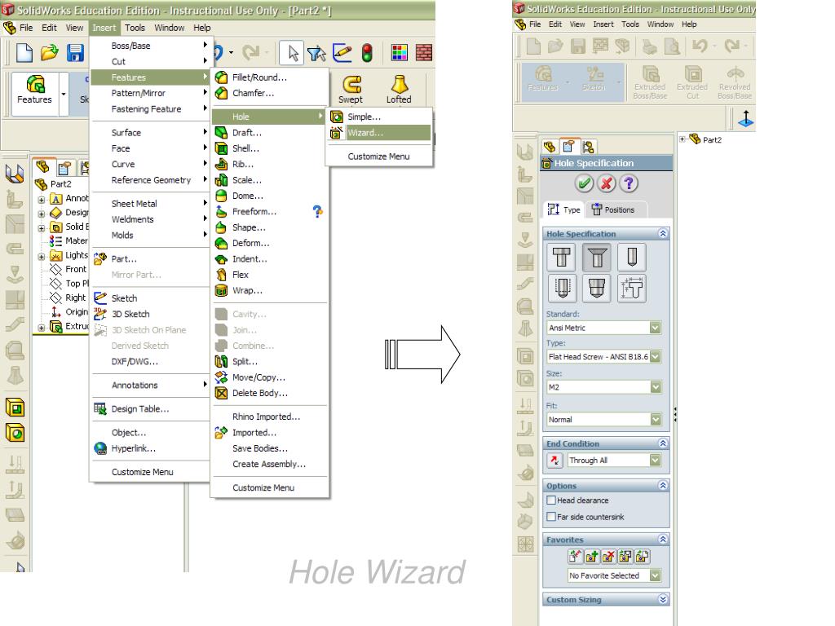
Task: Select Reference Geometry in Insert menu
Action: click(x=150, y=180)
